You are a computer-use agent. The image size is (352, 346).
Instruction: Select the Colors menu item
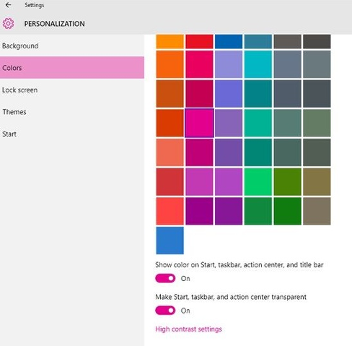pyautogui.click(x=72, y=68)
